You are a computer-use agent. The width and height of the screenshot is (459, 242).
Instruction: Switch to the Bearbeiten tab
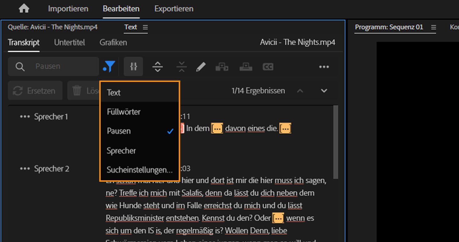121,9
